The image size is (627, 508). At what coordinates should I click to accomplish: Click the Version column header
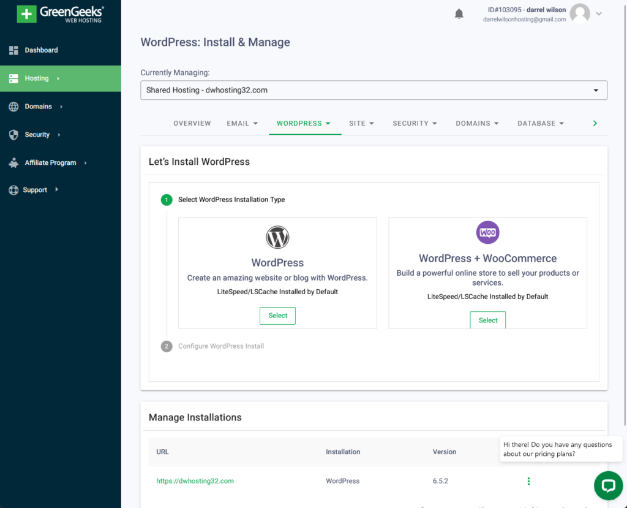pos(445,452)
